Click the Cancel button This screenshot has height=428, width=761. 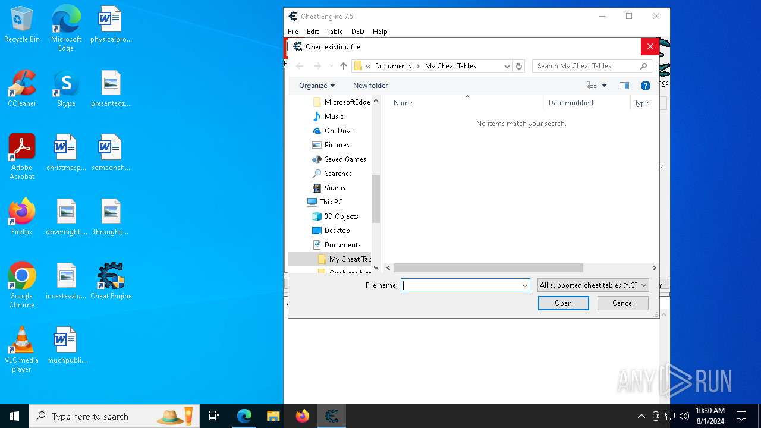tap(623, 303)
